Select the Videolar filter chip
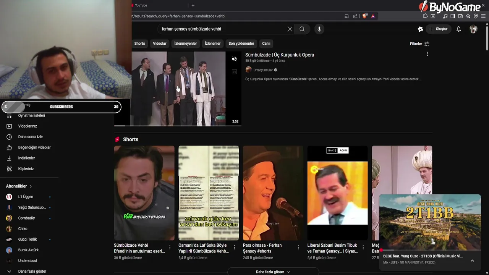The image size is (489, 275). pyautogui.click(x=160, y=44)
